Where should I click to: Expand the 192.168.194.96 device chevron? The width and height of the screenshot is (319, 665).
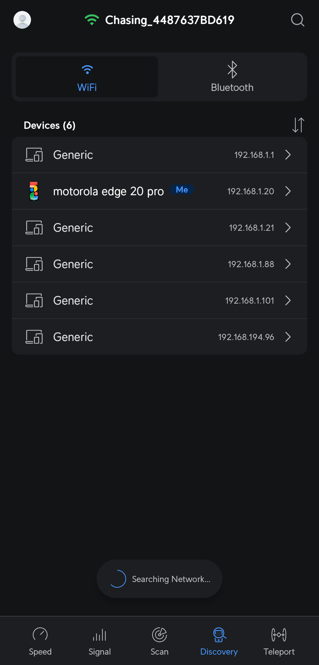[288, 337]
